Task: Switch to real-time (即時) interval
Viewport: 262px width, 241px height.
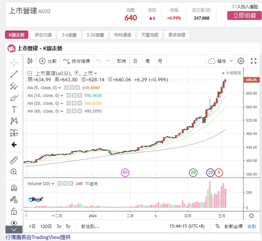Action: click(x=121, y=61)
